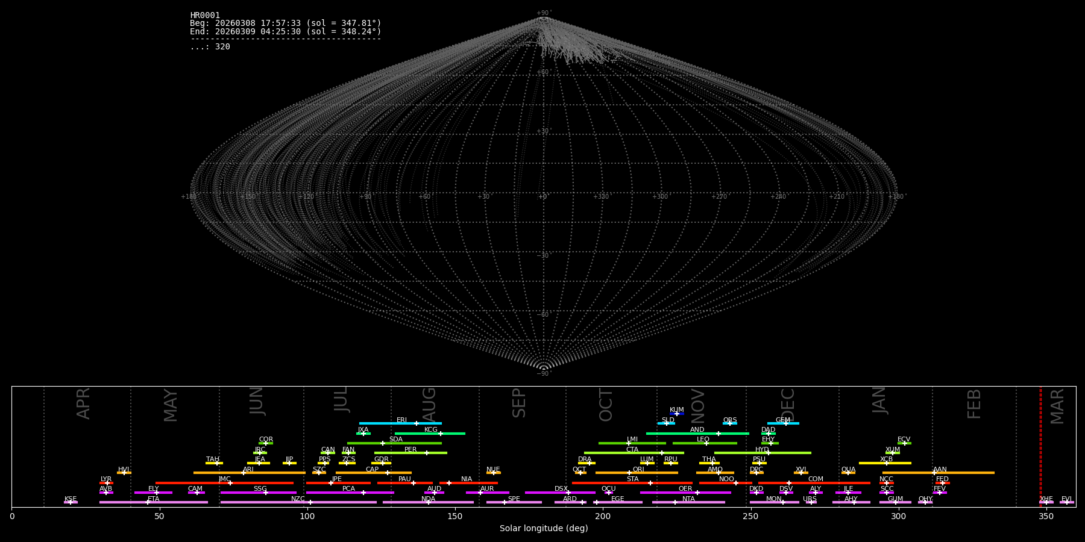Click the HR0001 title text
The width and height of the screenshot is (1085, 542).
[x=205, y=16]
